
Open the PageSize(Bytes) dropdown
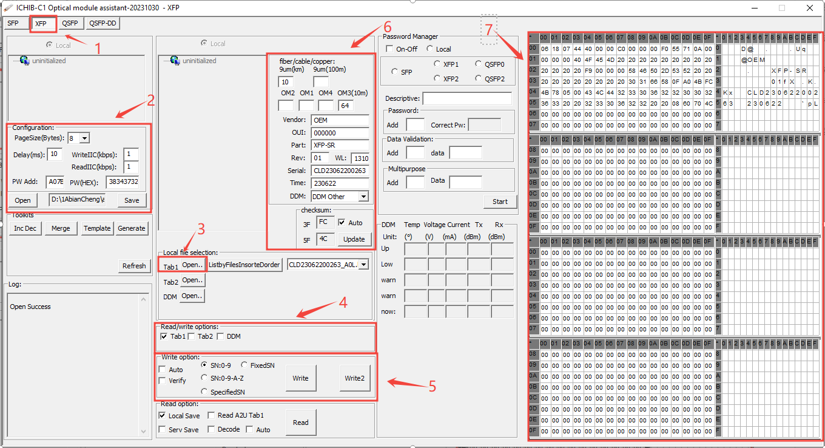tap(84, 138)
